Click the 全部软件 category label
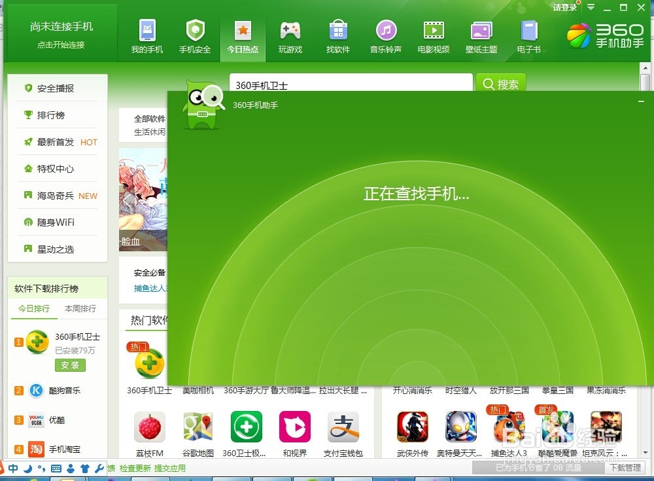654x481 pixels. (x=149, y=119)
